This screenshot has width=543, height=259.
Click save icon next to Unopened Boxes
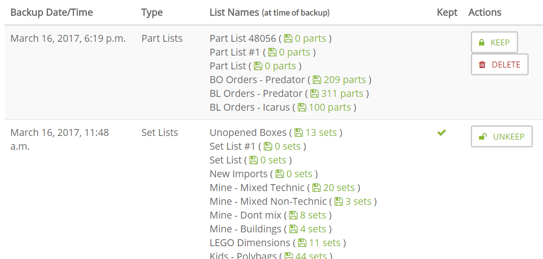299,132
